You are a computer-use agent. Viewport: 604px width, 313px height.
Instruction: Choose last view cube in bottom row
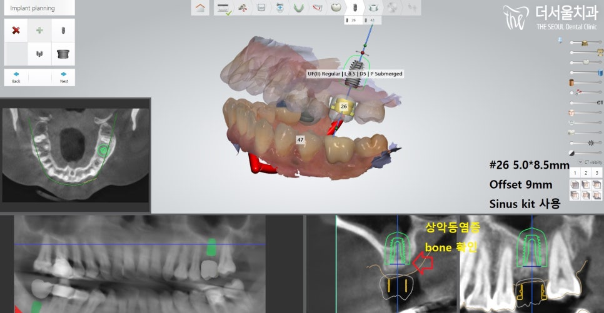coord(596,195)
